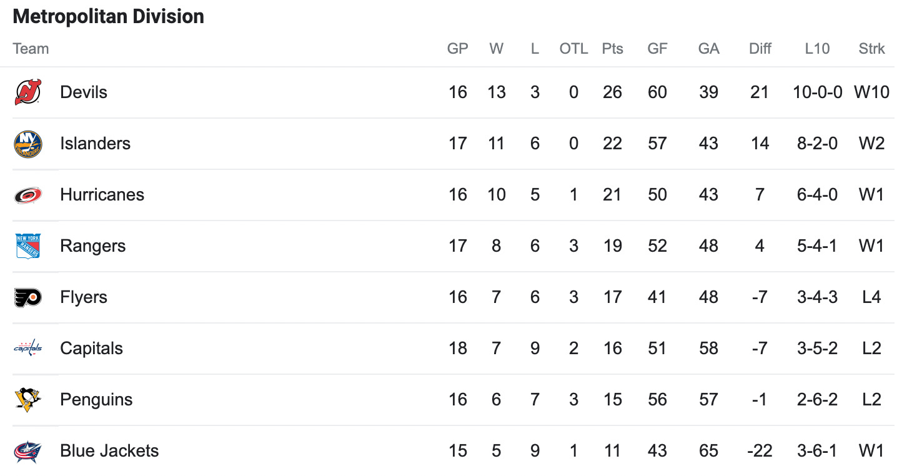Viewport: 912px width, 476px height.
Task: Click the L10 column header
Action: click(x=817, y=49)
